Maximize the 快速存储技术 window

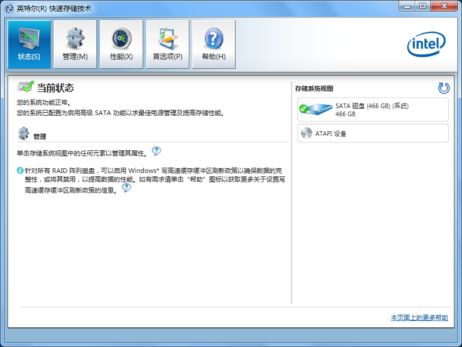coord(423,6)
